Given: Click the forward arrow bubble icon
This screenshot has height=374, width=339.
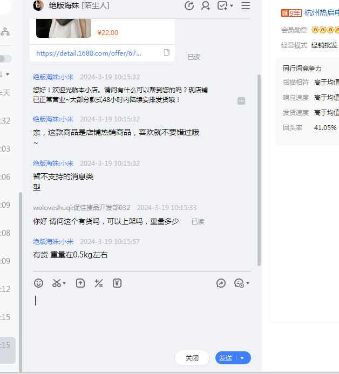Looking at the screenshot, I should (x=221, y=283).
